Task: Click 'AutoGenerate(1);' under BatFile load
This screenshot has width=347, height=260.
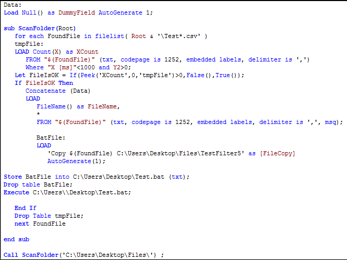Action: tap(76, 161)
